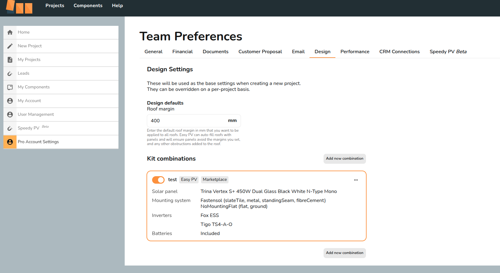Open the Projects menu in top bar
This screenshot has height=273, width=500.
click(55, 6)
